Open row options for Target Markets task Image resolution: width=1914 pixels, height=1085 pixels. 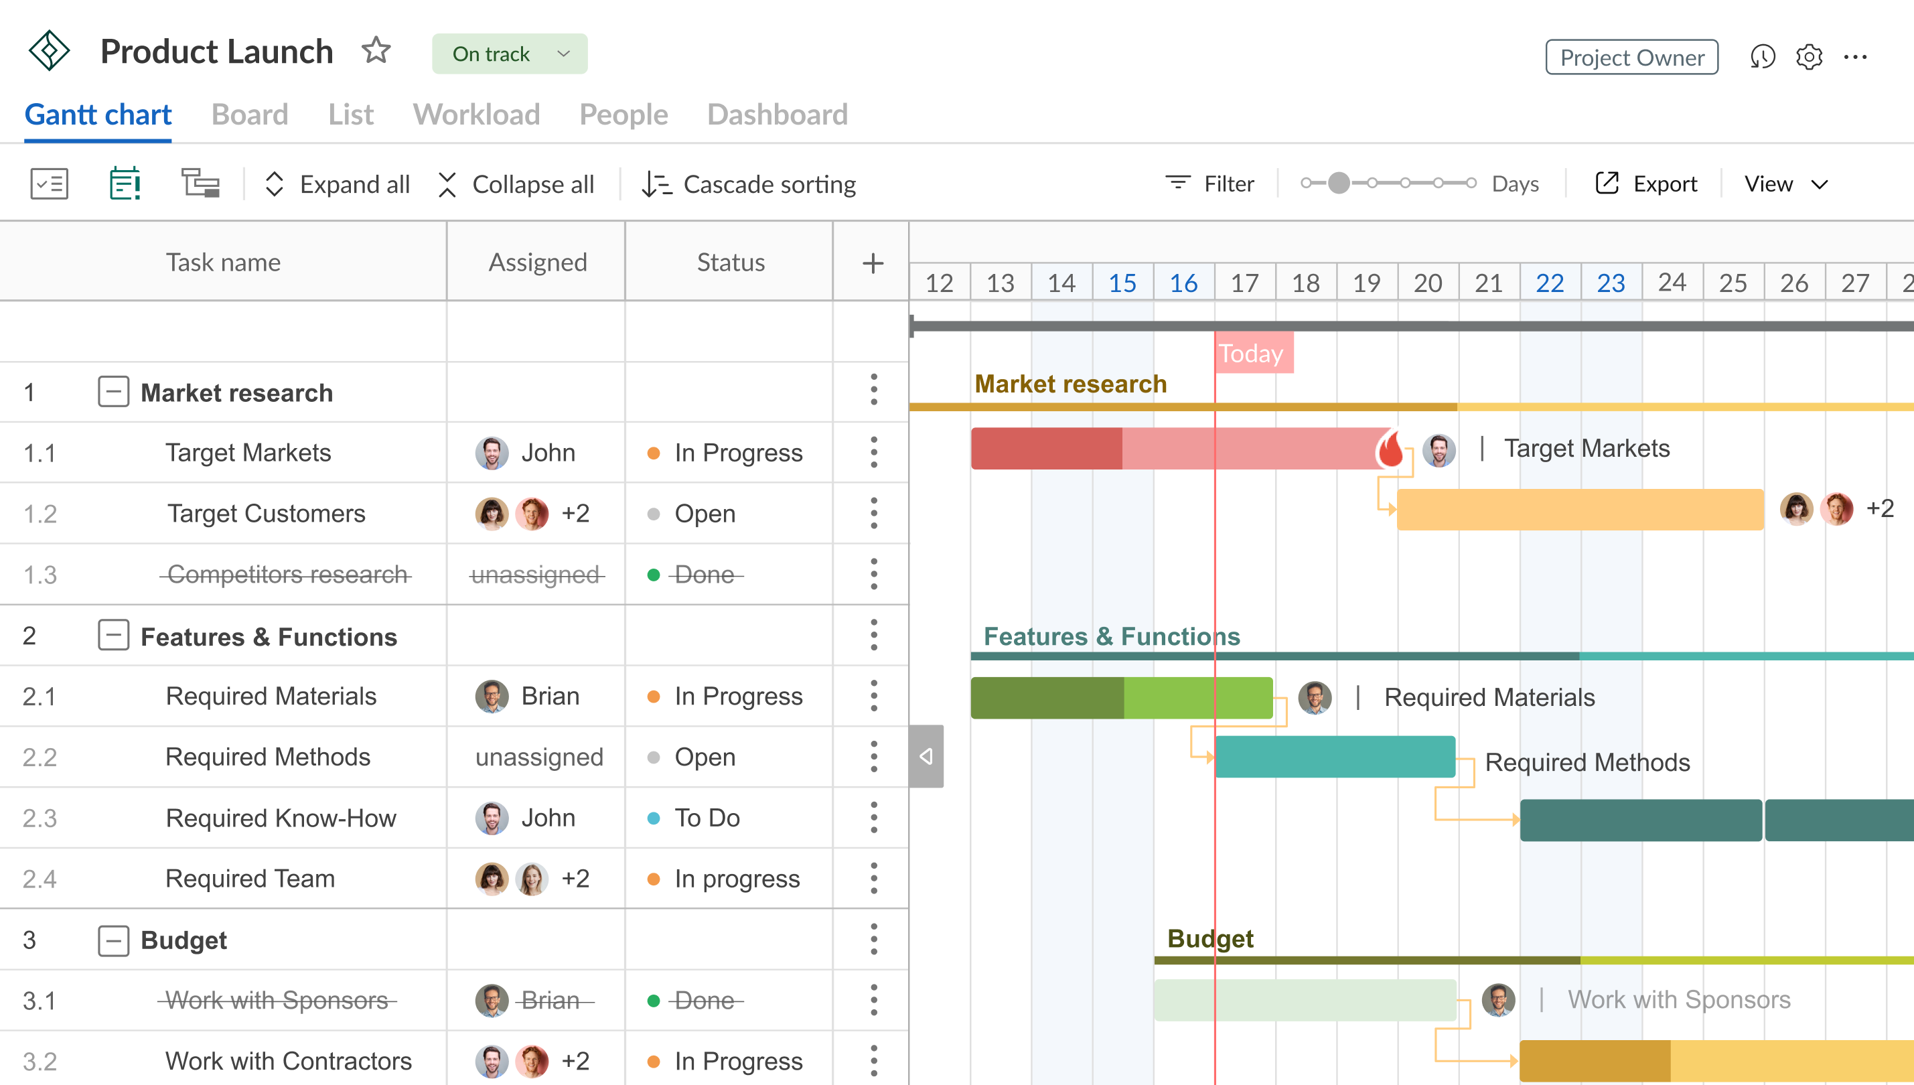coord(873,452)
